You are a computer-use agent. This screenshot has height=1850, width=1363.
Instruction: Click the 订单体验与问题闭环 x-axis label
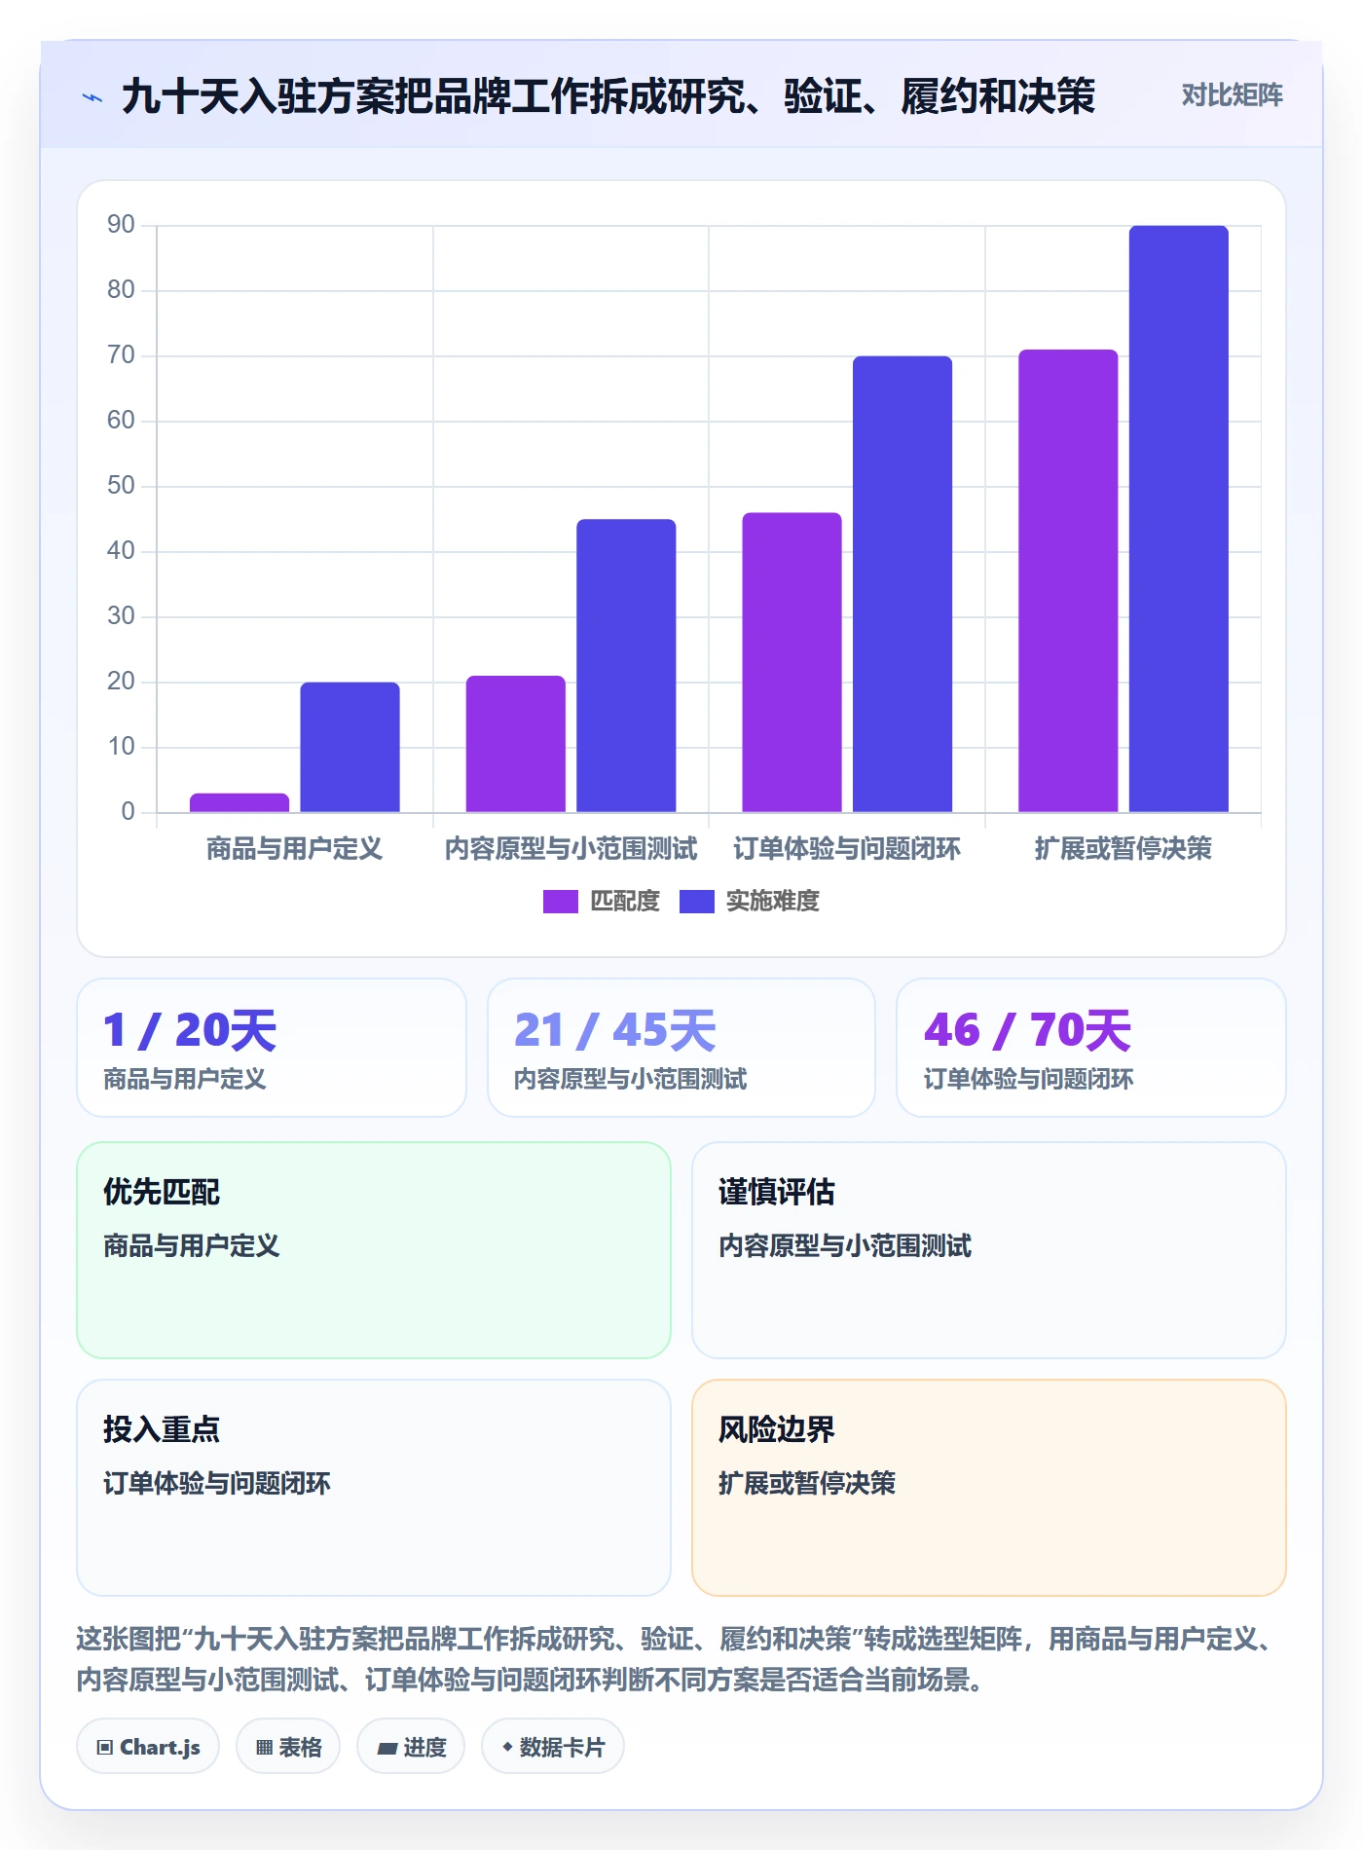point(847,849)
